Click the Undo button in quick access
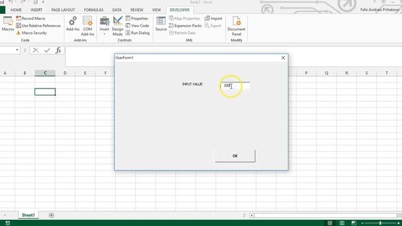The image size is (402, 226). click(11, 2)
